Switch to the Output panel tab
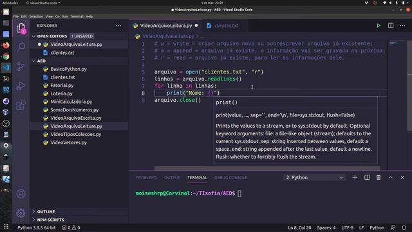Viewport: 412px width, 232px height. [172, 178]
